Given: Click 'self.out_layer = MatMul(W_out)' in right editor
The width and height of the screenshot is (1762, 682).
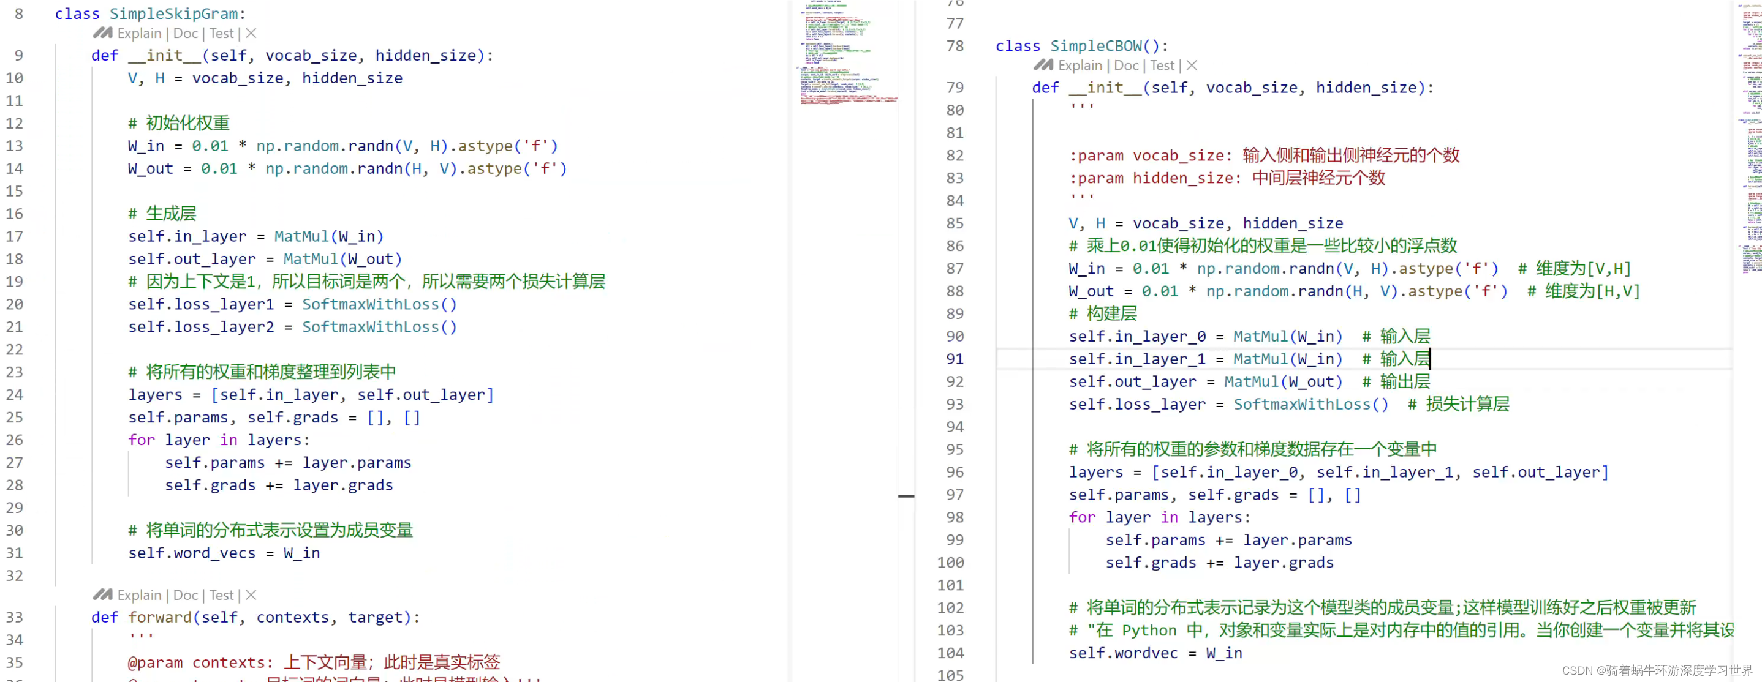Looking at the screenshot, I should point(1205,382).
